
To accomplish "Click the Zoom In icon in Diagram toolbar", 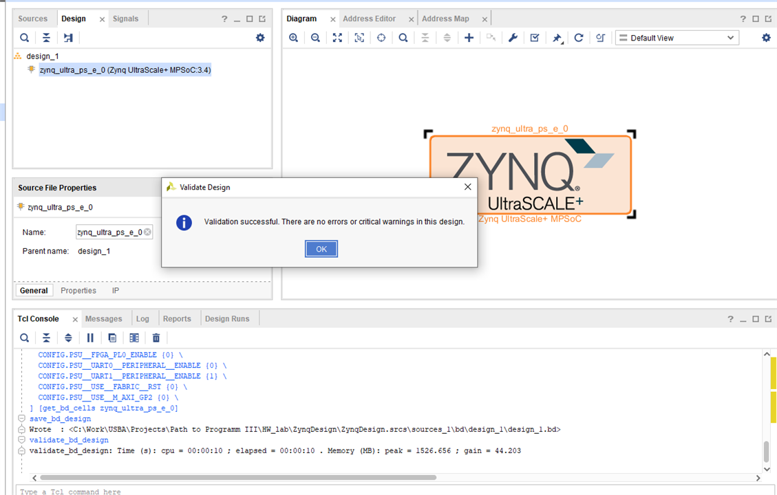I will tap(294, 38).
